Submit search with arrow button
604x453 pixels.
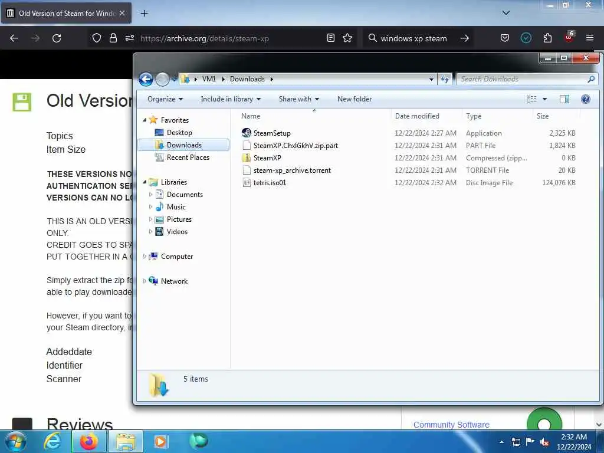pos(465,38)
